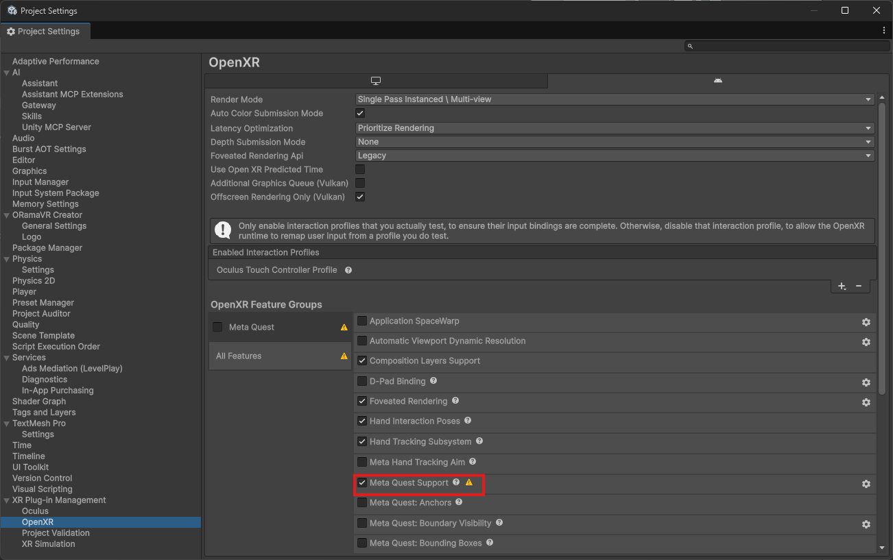Open settings gear for Automatic Viewport Dynamic Resolution
Viewport: 893px width, 560px height.
click(866, 342)
